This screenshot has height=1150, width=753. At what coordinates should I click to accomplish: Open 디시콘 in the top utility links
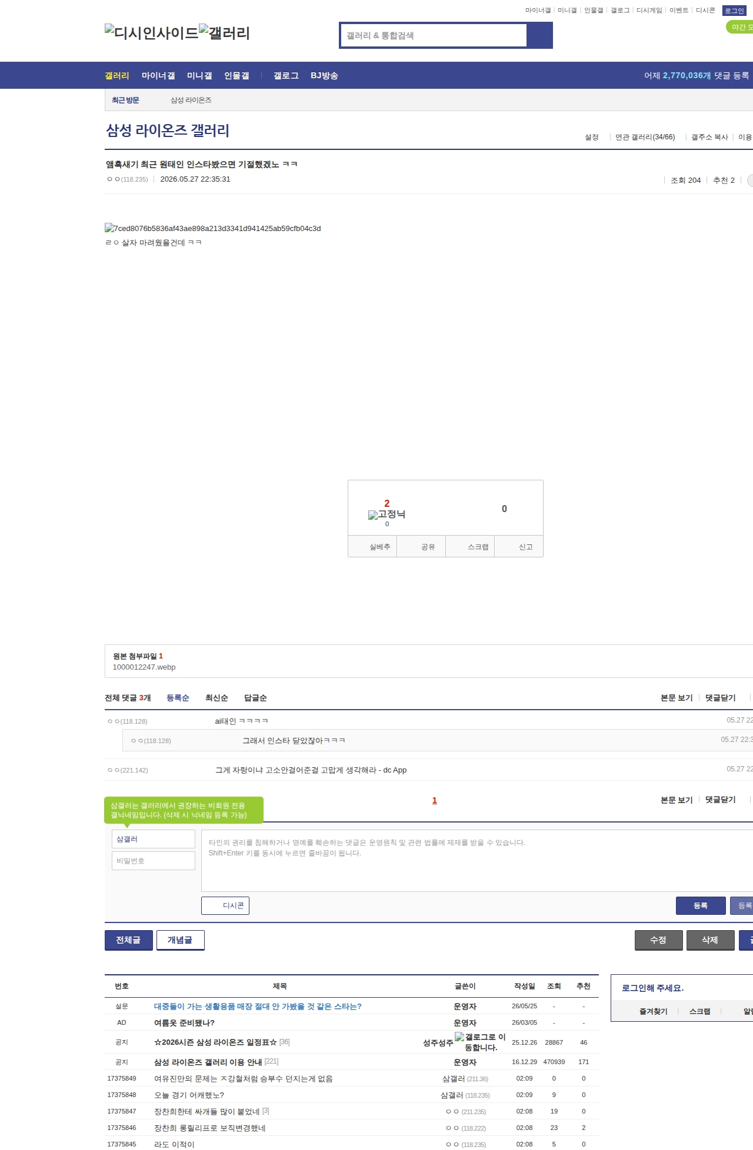click(705, 11)
